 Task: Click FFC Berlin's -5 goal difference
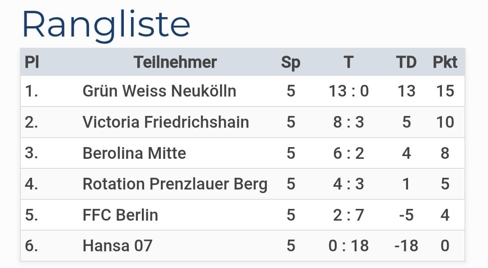(406, 215)
